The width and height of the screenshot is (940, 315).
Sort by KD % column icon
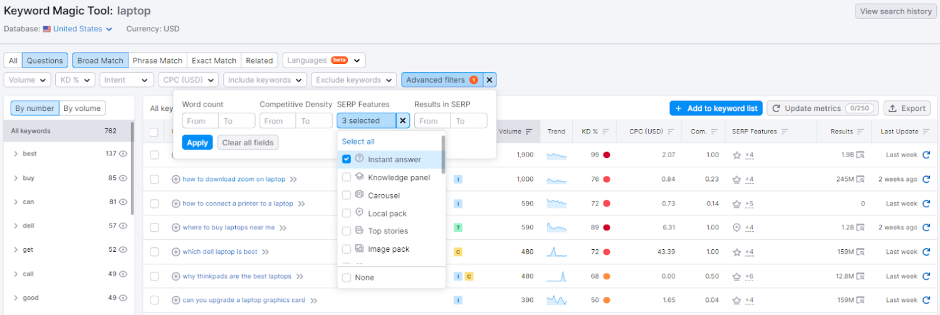click(606, 132)
